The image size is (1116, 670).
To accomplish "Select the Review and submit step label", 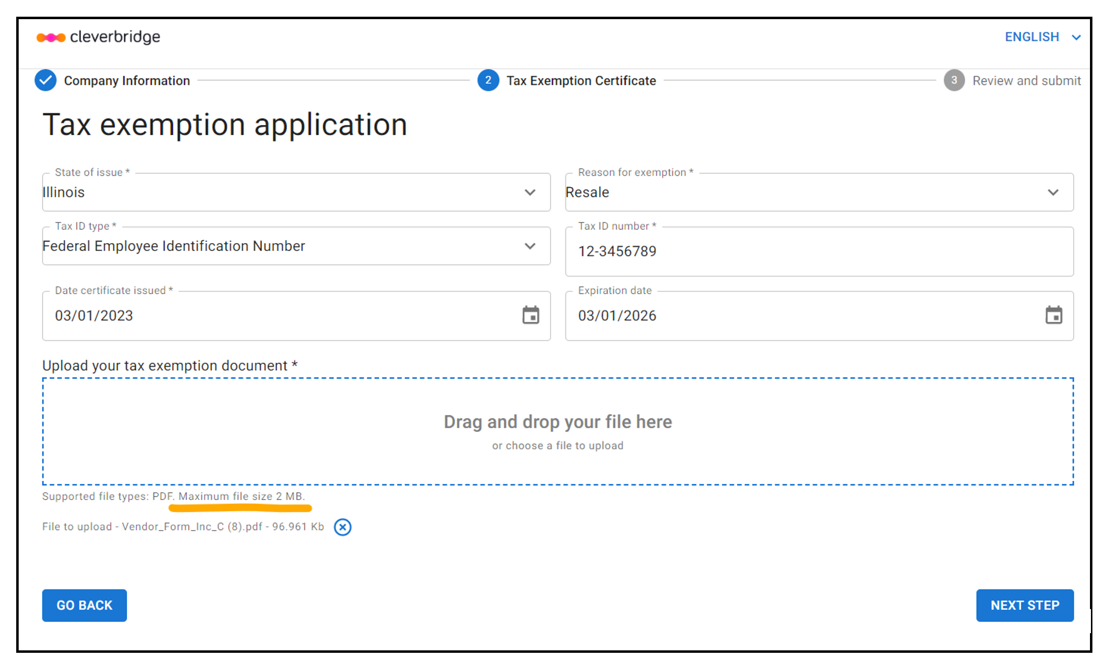I will (1026, 80).
